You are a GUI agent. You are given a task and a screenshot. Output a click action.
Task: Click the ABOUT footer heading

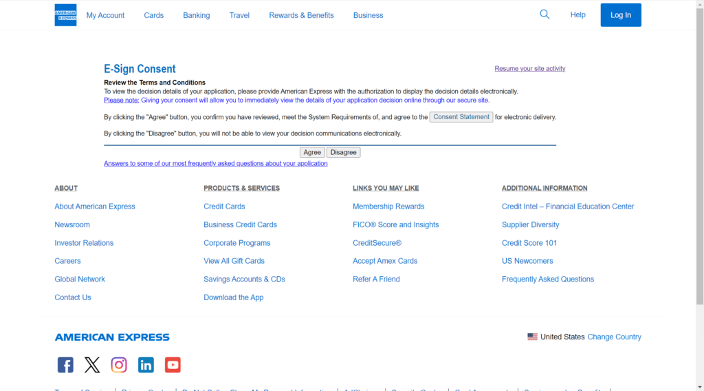click(x=66, y=189)
